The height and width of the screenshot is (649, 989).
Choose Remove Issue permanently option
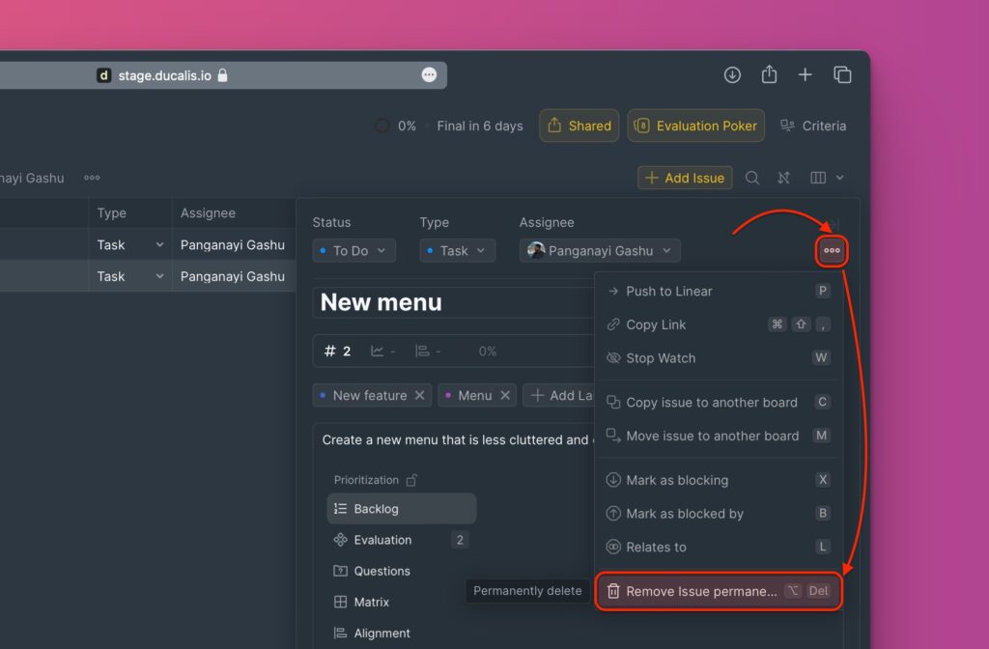[700, 591]
